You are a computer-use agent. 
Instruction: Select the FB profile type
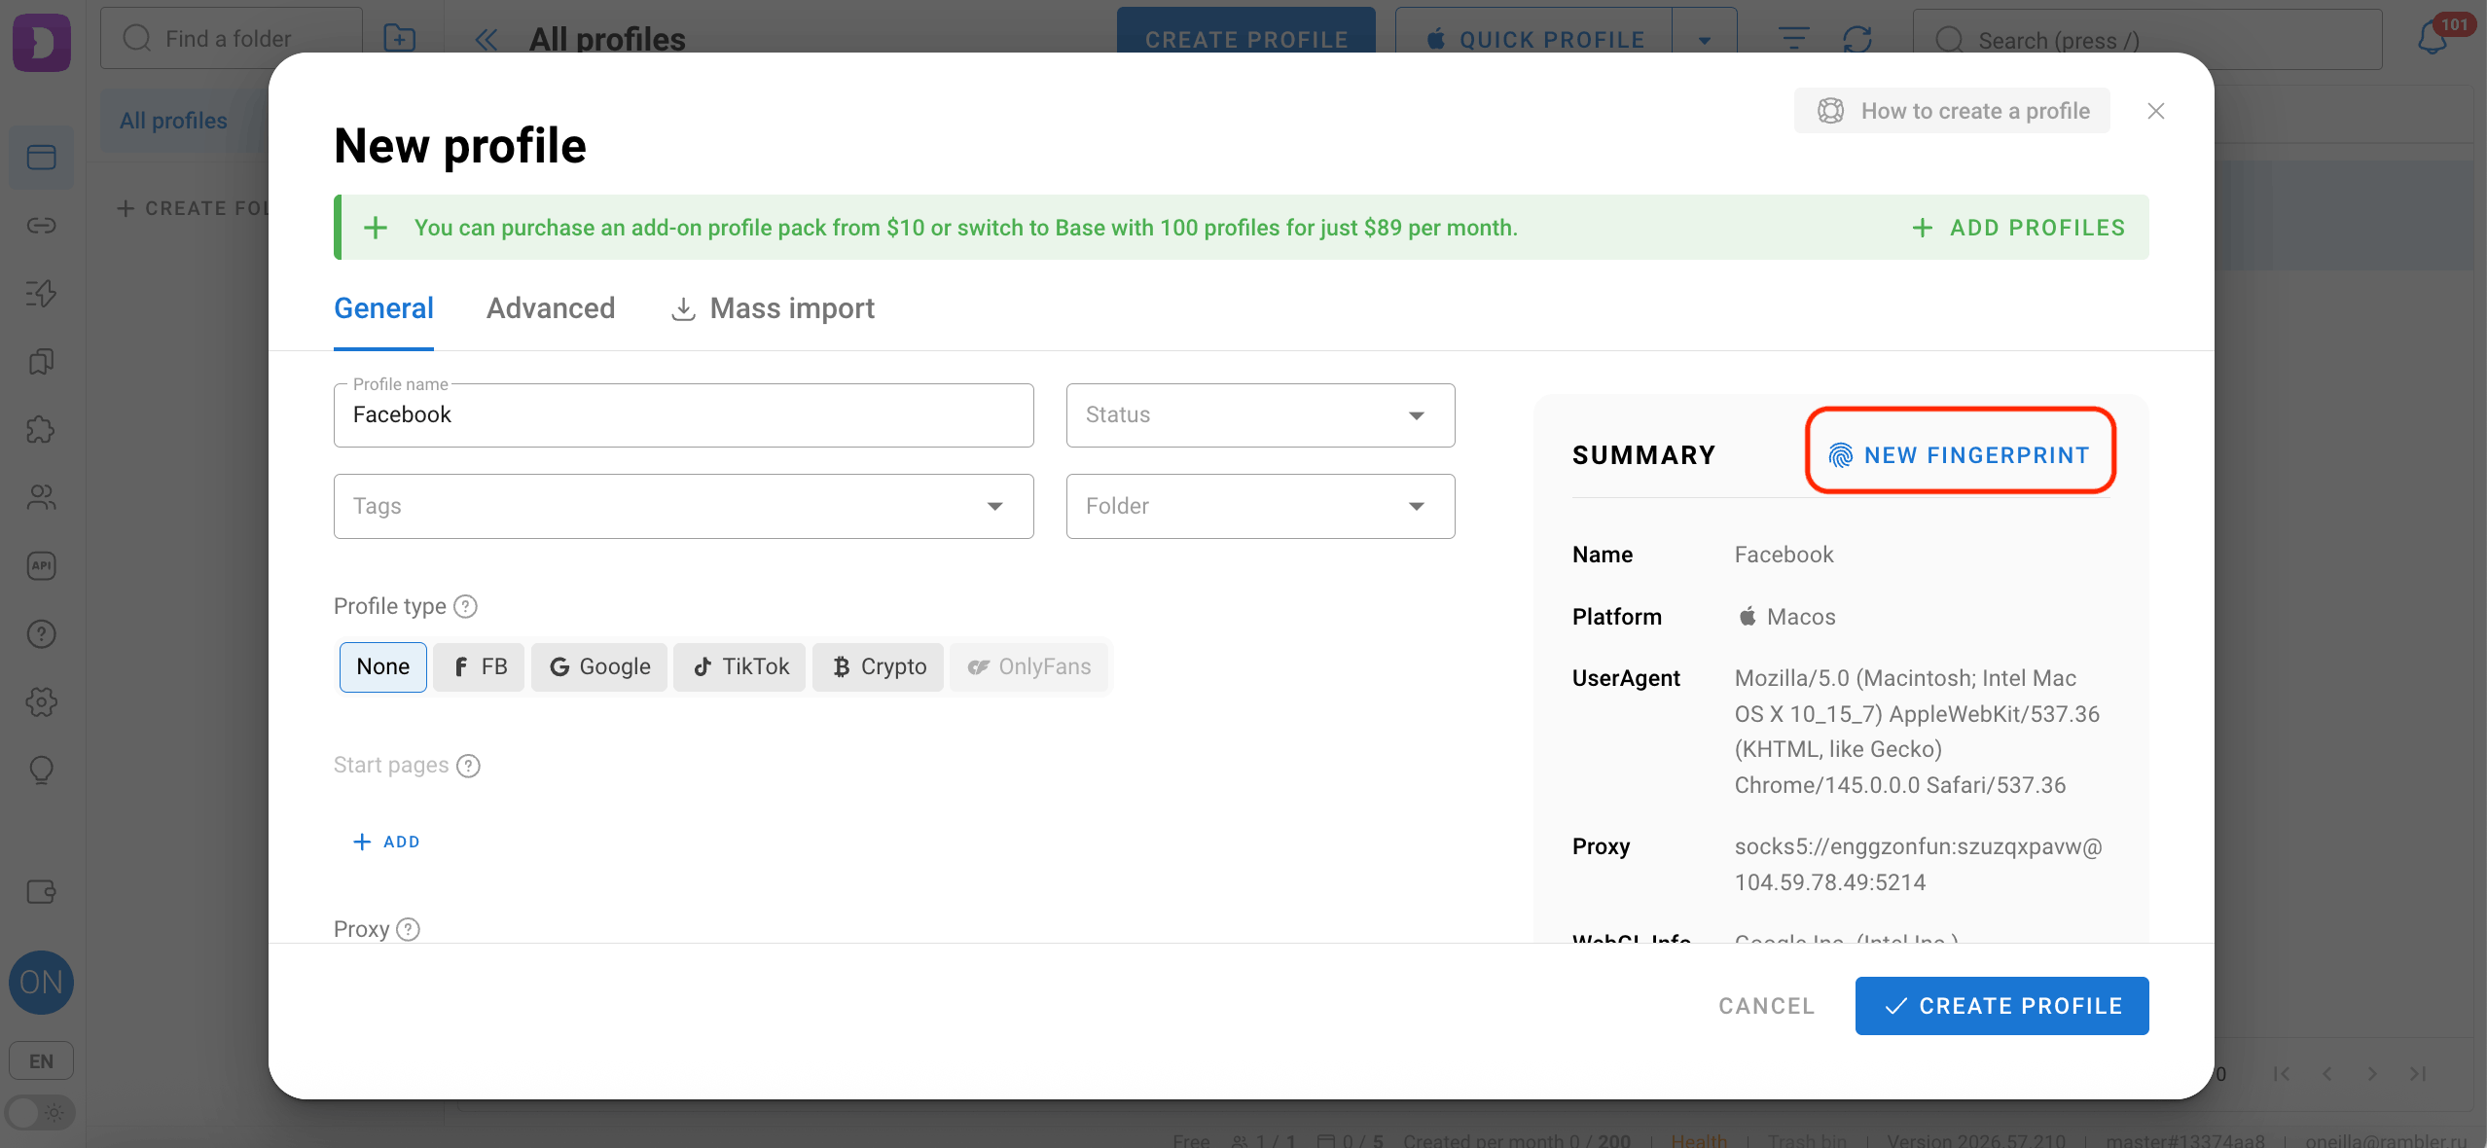coord(479,666)
